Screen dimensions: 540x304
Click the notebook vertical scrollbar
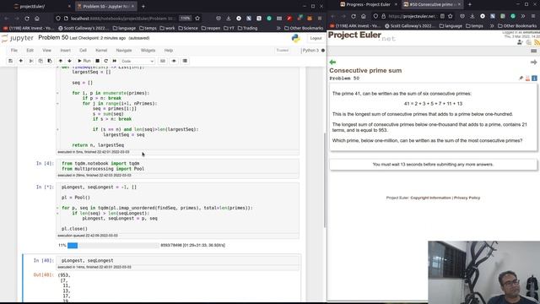tap(324, 179)
